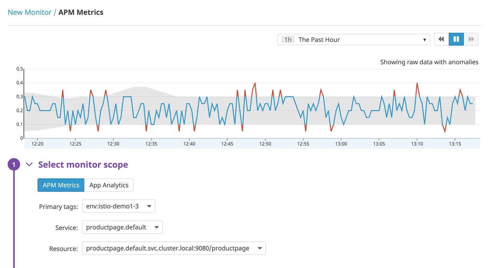Open the Primary tags env:istio-demo1-3 dropdown
This screenshot has width=490, height=268.
118,206
